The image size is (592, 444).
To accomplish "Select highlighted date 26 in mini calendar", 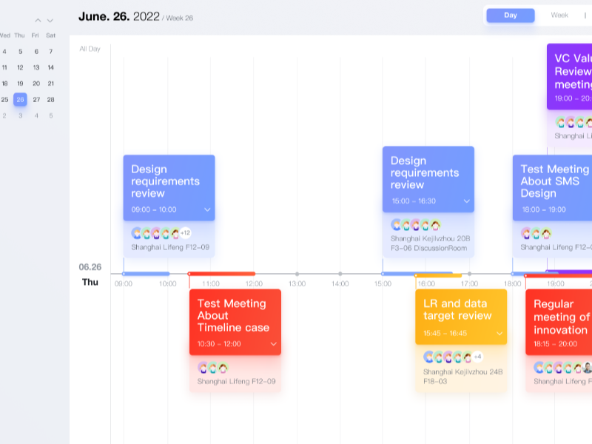I will (x=20, y=99).
